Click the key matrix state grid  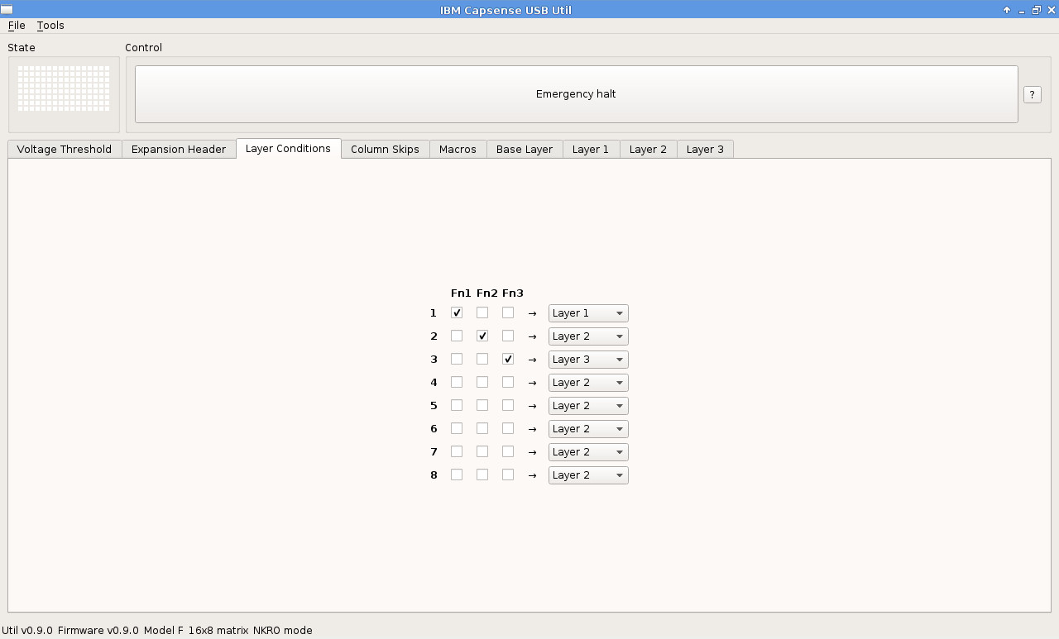[64, 88]
